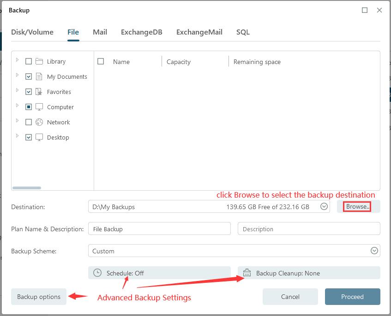Screen dimensions: 391x316
Task: Check the Network checkbox
Action: [x=29, y=122]
